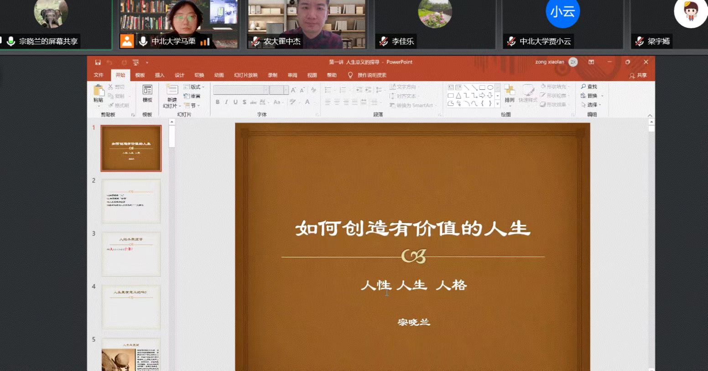Open the 版式 layout dropdown
Screen dimensions: 708x371
tap(194, 87)
